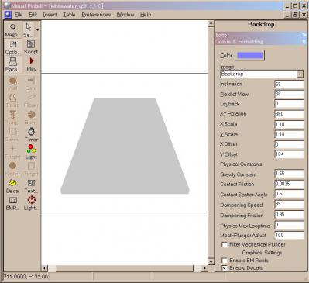Switch to Backdrop view icon
This screenshot has height=283, width=309.
[x=12, y=64]
